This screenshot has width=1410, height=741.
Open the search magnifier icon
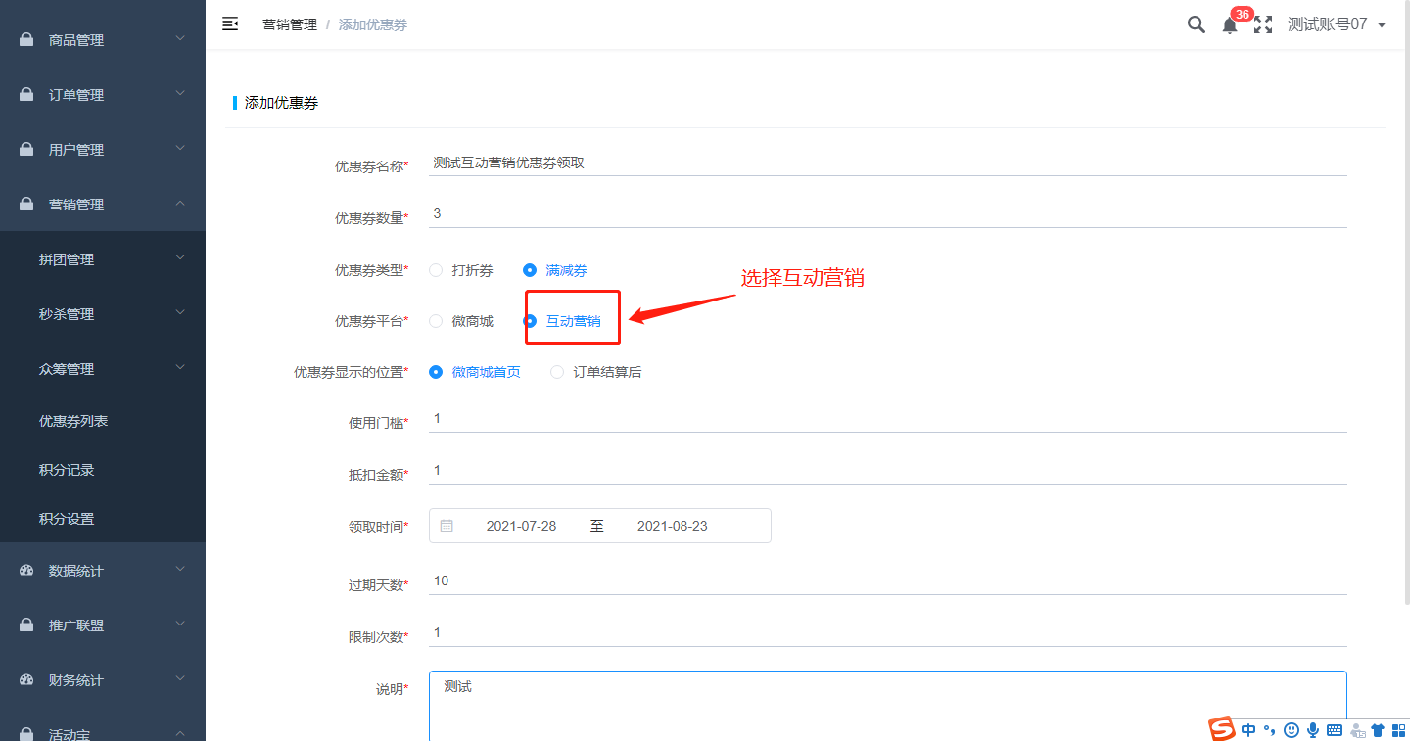click(x=1196, y=25)
